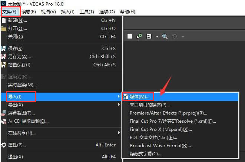Choose 屏幕截图(T)... menu entry
This screenshot has height=162, width=245.
tap(62, 113)
